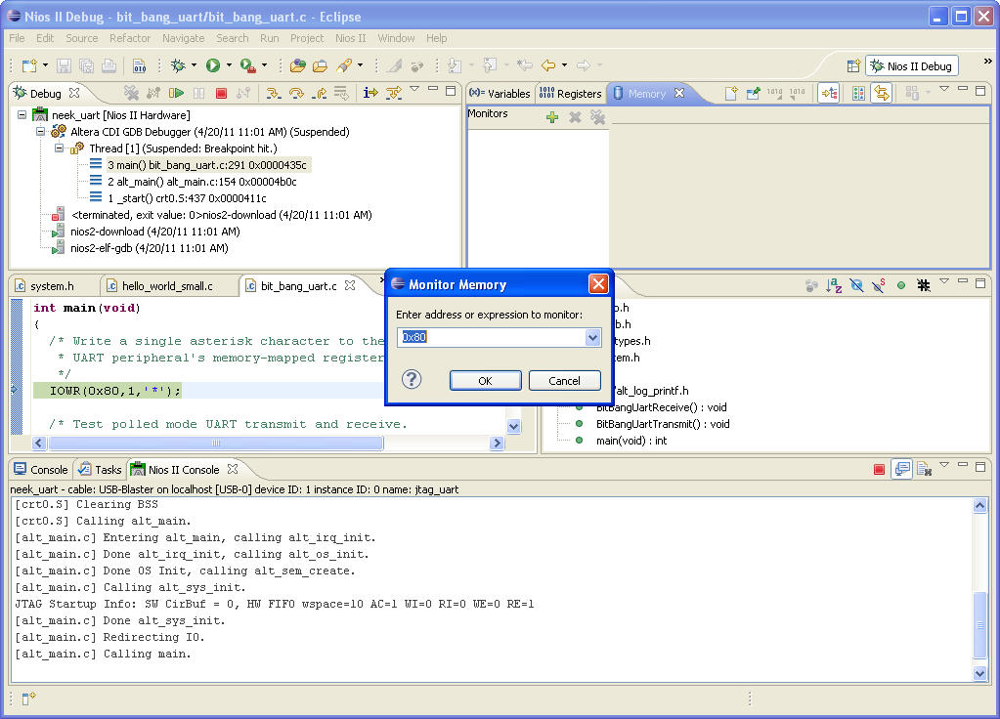The height and width of the screenshot is (719, 1000).
Task: Collapse the neek_uart Nios II Hardware node
Action: (23, 115)
